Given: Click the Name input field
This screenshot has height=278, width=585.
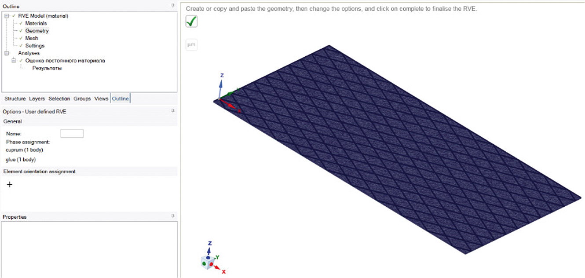Looking at the screenshot, I should click(x=72, y=134).
